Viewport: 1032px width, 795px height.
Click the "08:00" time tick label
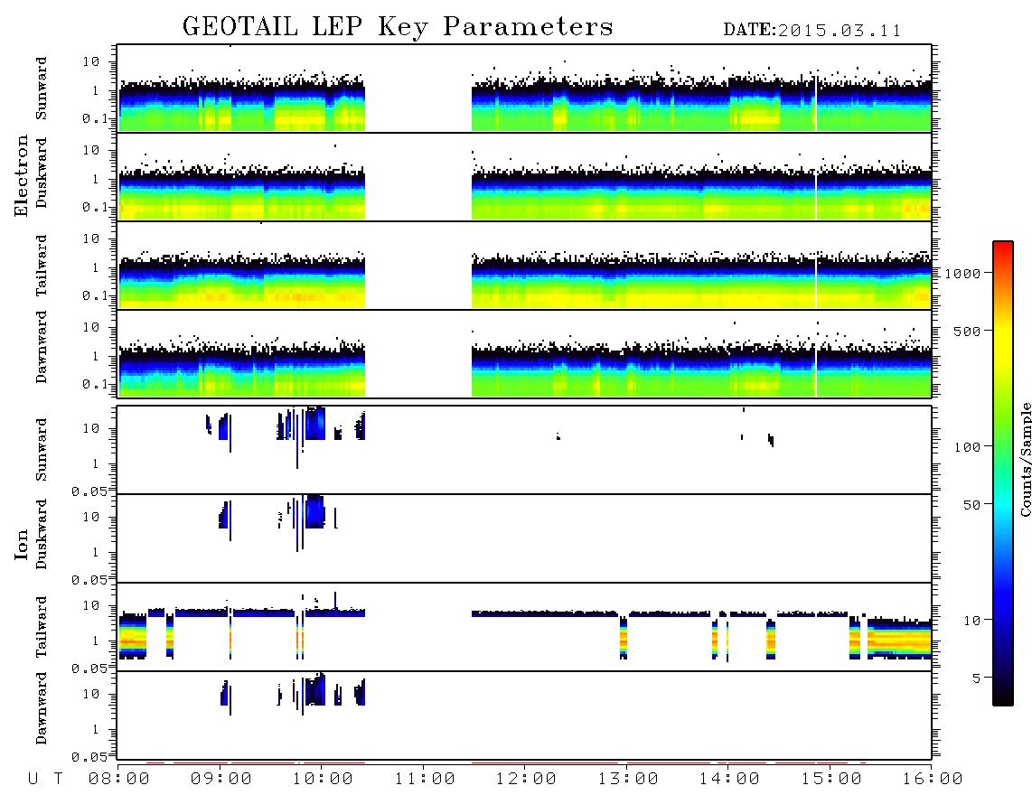tap(119, 780)
